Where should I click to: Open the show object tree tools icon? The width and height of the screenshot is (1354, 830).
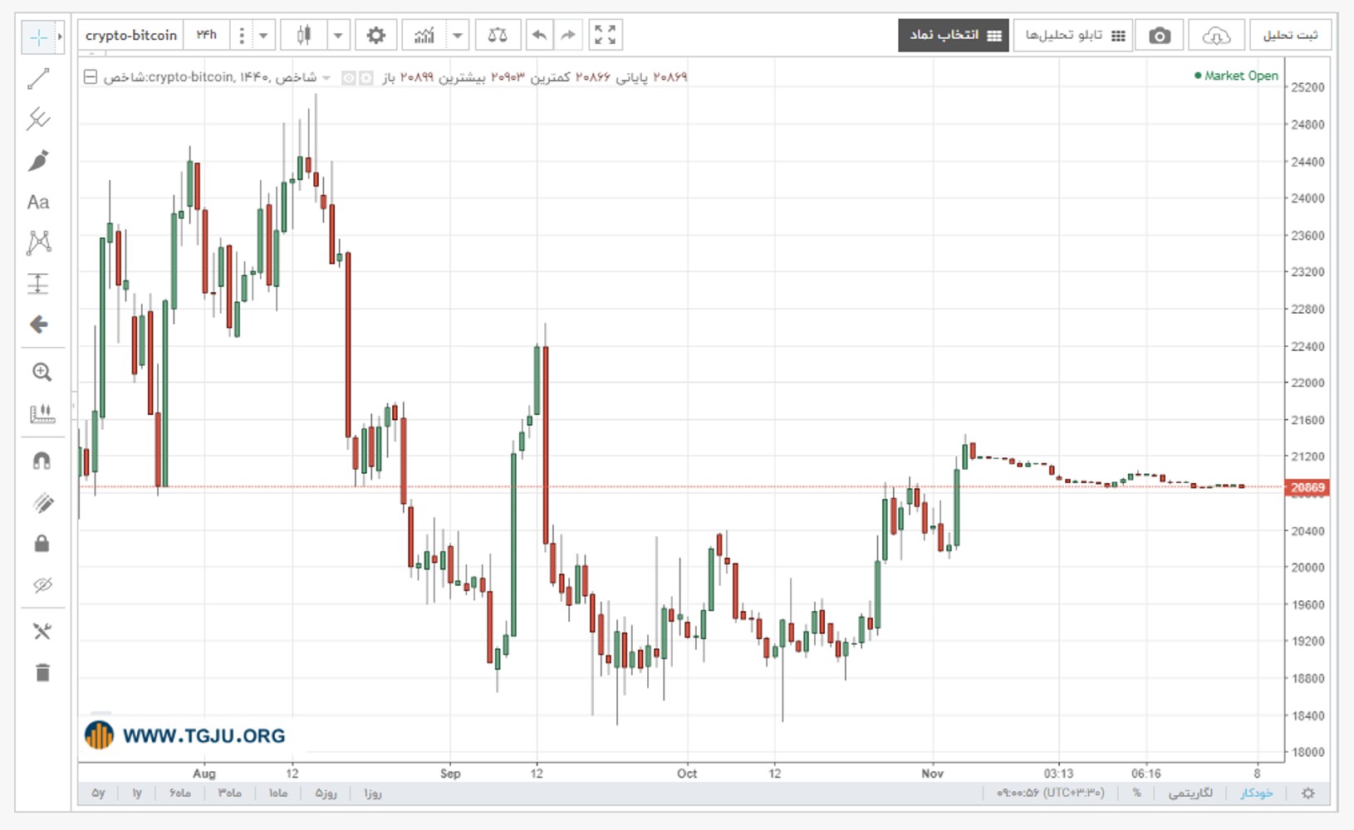[x=42, y=632]
